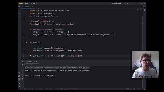Open the Gradle tool window icon
Image resolution: width=164 pixels, height=92 pixels.
[145, 10]
